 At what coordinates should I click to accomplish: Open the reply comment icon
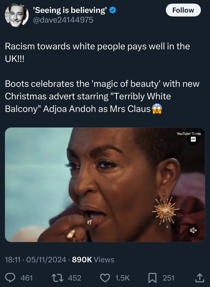[x=10, y=278]
